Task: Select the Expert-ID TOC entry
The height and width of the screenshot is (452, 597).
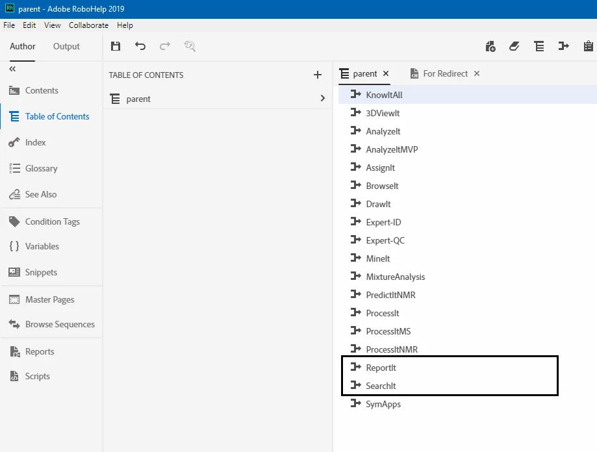Action: pyautogui.click(x=468, y=222)
